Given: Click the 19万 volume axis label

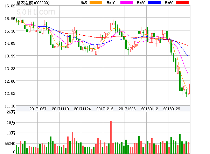Looking at the screenshot, I should (11, 122).
